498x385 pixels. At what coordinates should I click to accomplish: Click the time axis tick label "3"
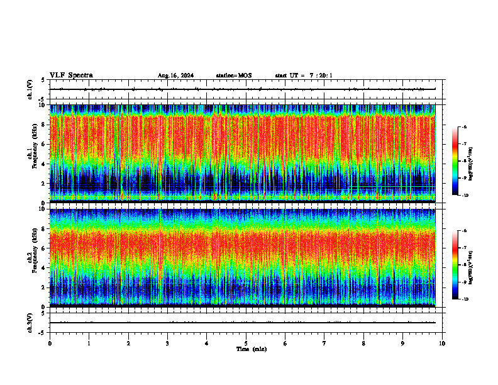tap(167, 343)
